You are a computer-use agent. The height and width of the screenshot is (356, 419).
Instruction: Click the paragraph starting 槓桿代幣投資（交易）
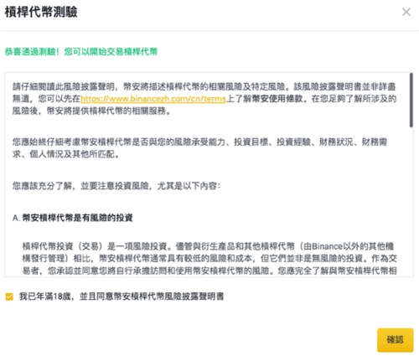(209, 258)
